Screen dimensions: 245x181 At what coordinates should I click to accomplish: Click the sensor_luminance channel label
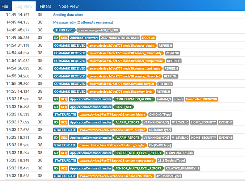point(125,68)
